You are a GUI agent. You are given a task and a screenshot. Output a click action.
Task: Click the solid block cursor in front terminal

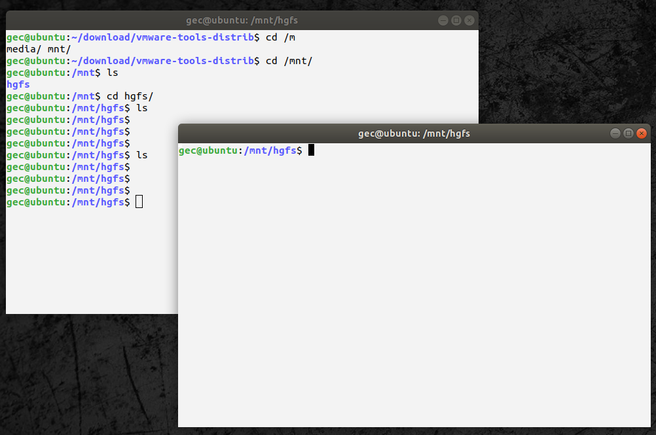pyautogui.click(x=312, y=150)
